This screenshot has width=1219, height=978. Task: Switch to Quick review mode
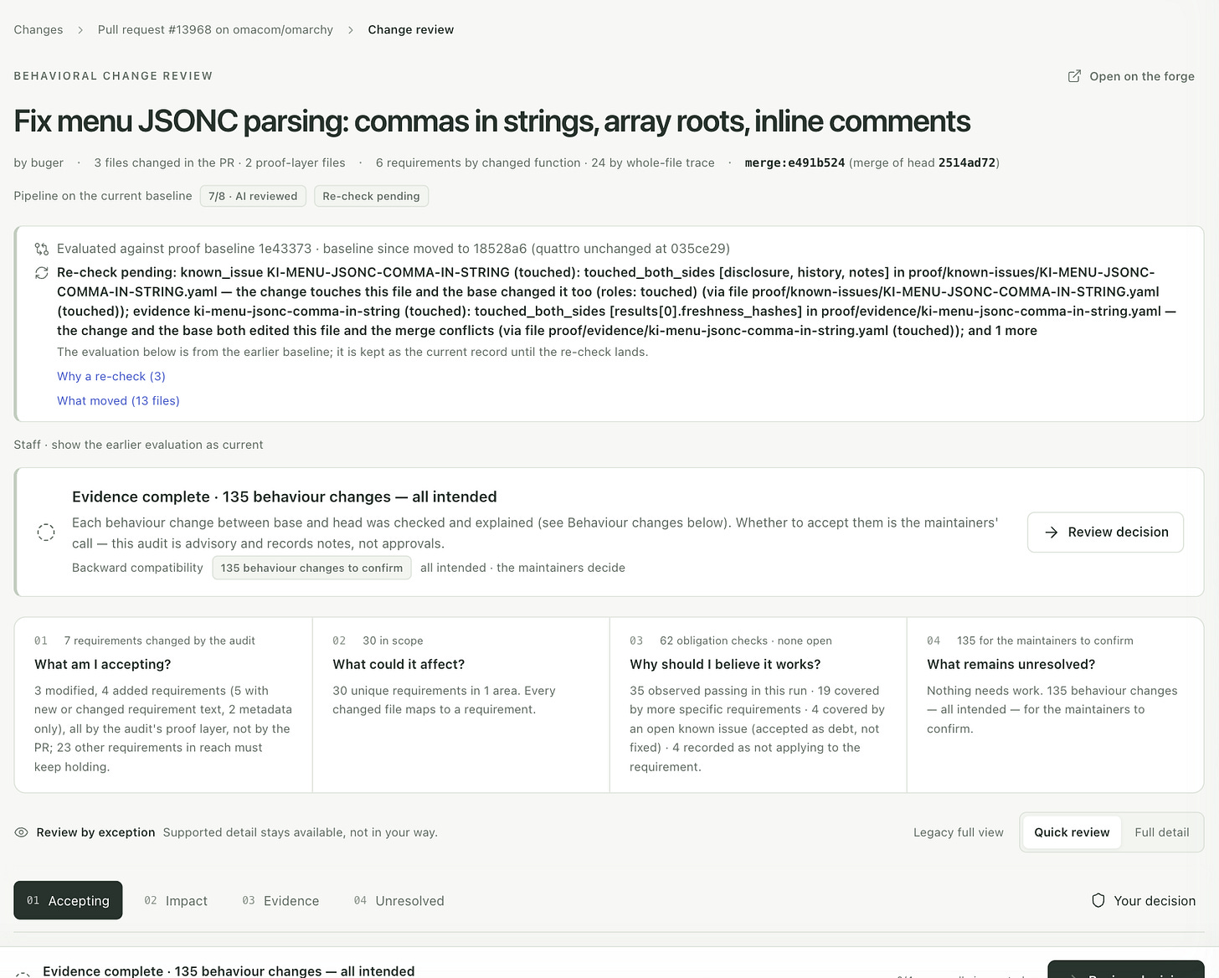click(x=1072, y=832)
